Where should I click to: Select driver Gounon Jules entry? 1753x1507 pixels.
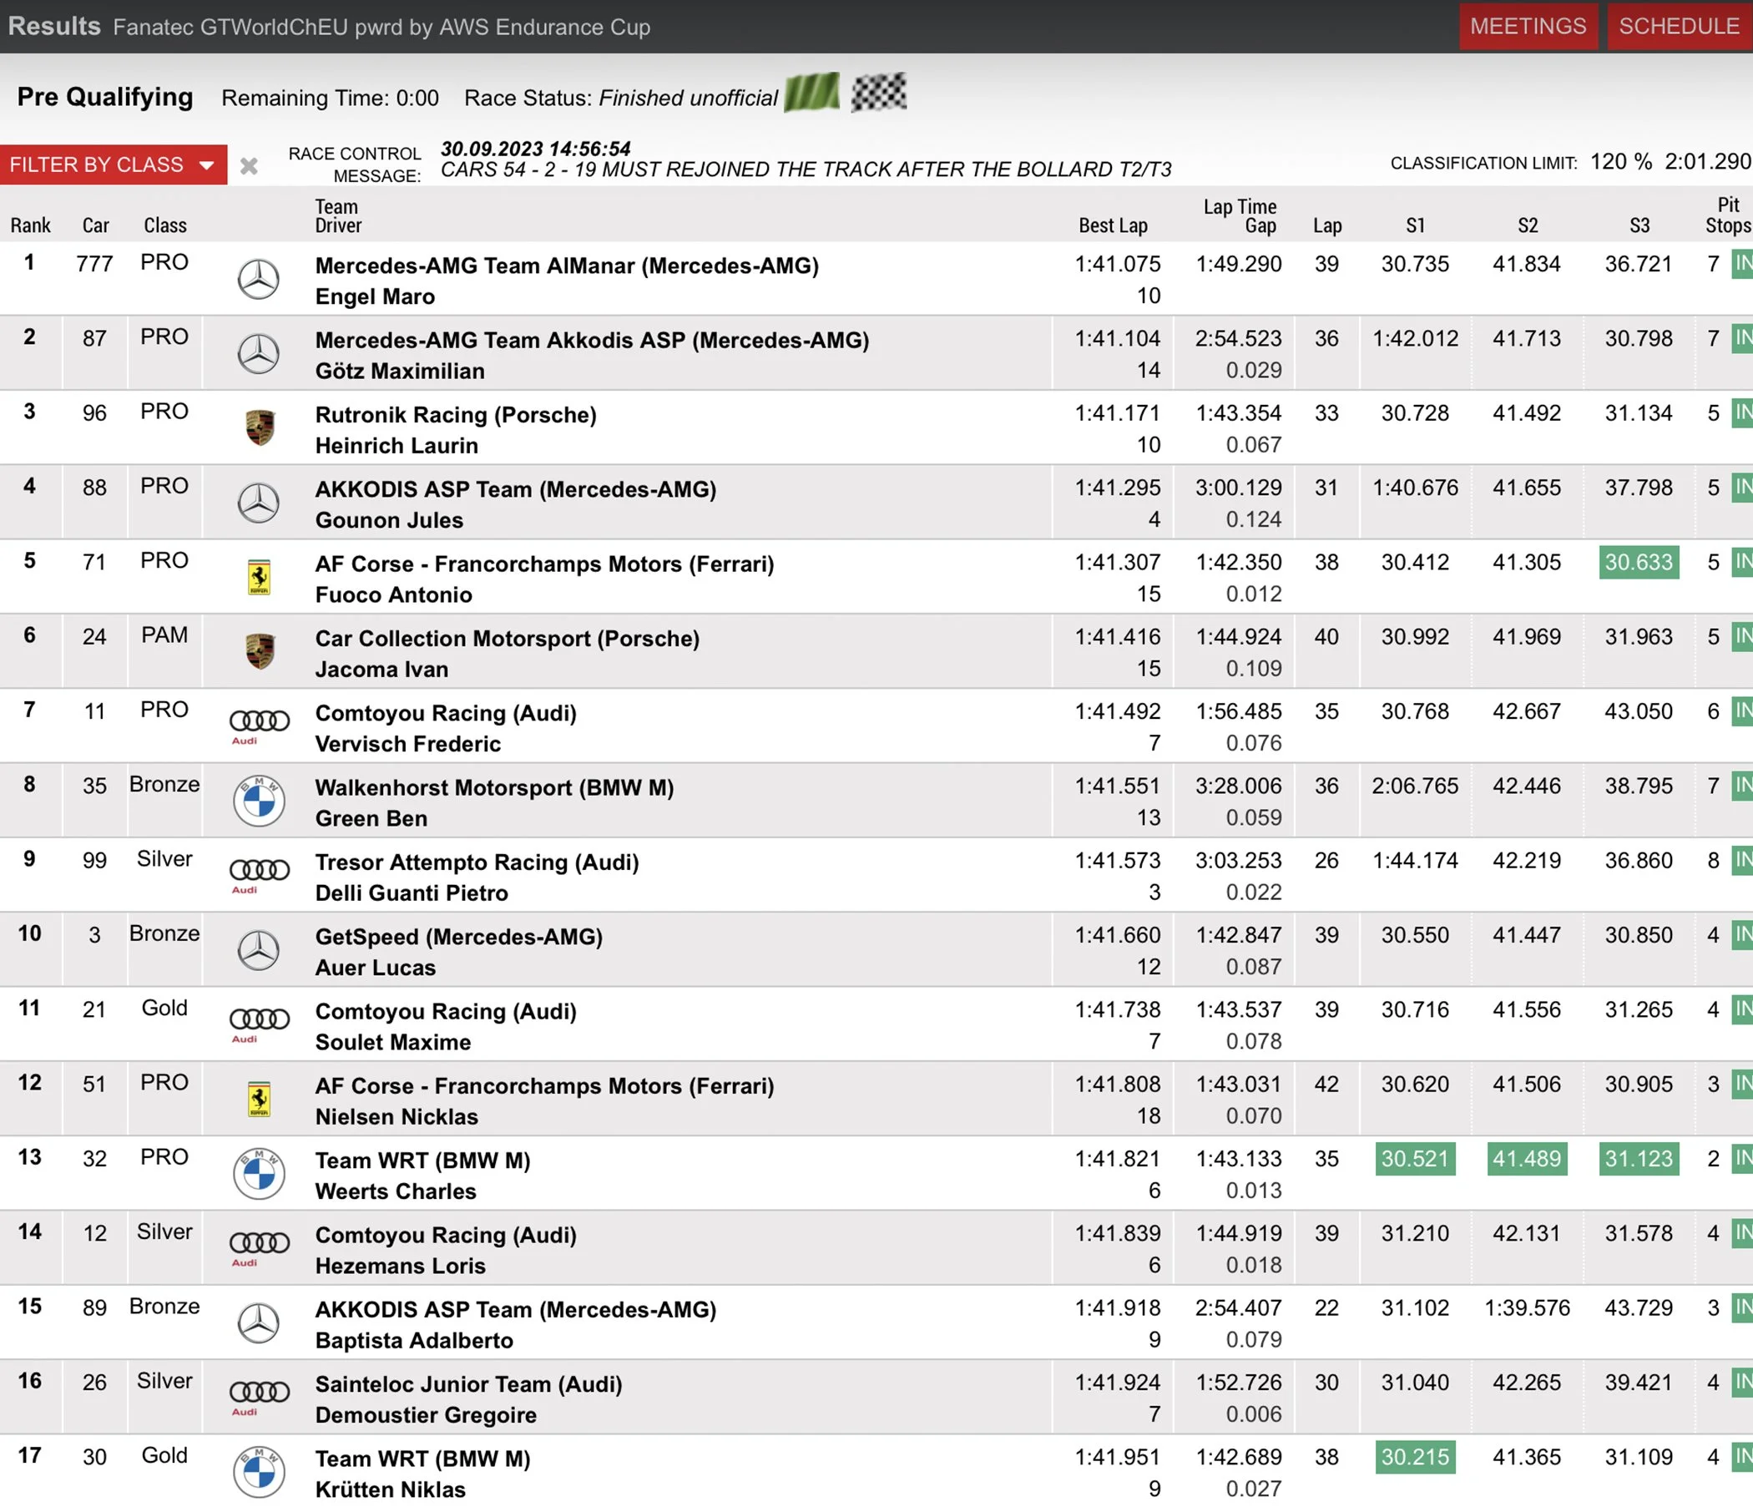click(x=389, y=520)
